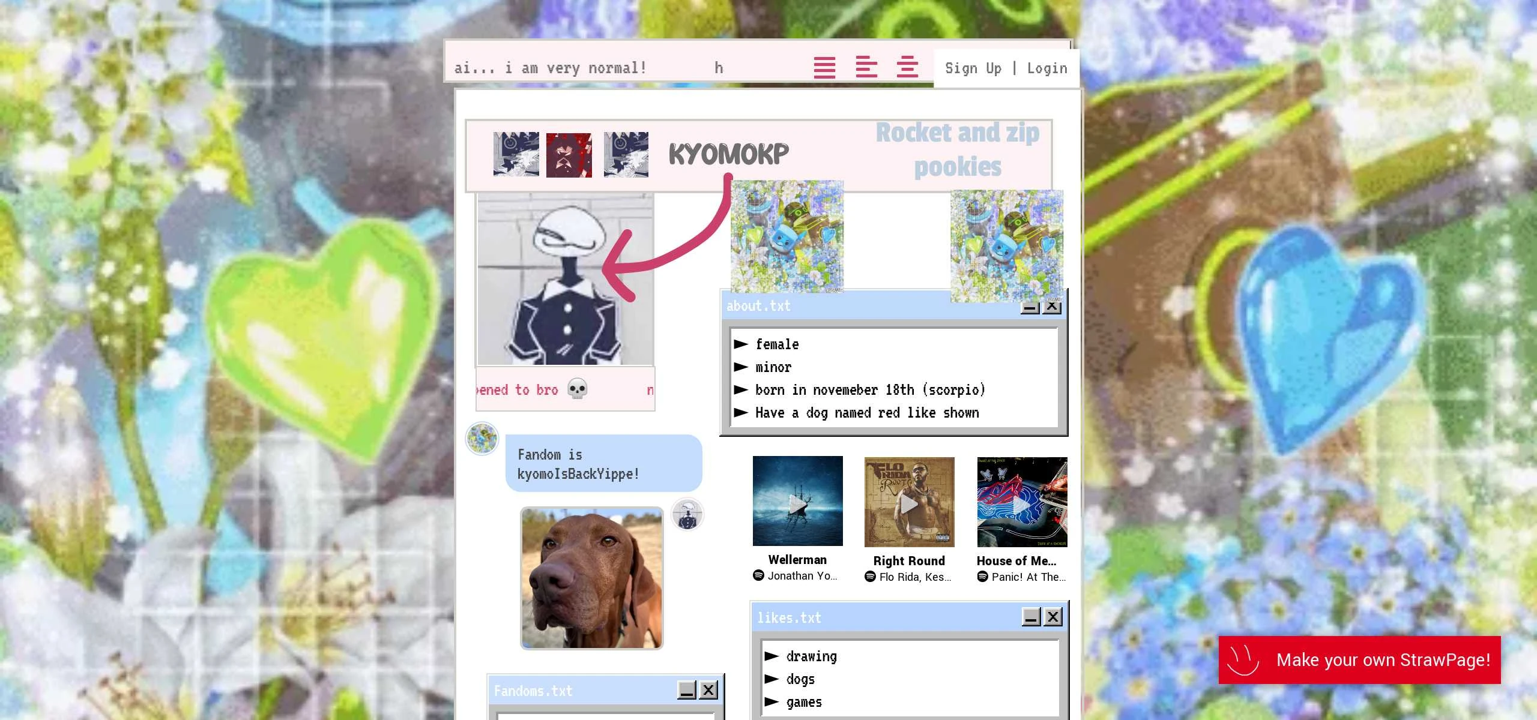Viewport: 1537px width, 720px height.
Task: Click Make your own StrawPage button
Action: tap(1359, 660)
